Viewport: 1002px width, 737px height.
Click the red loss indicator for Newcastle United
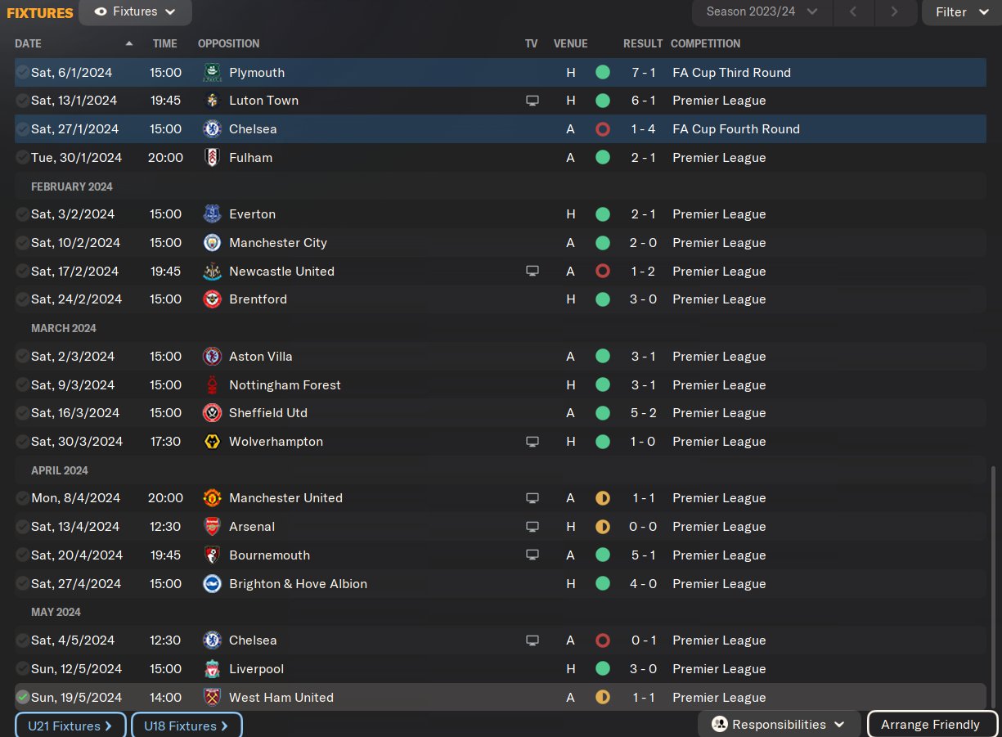click(x=603, y=272)
